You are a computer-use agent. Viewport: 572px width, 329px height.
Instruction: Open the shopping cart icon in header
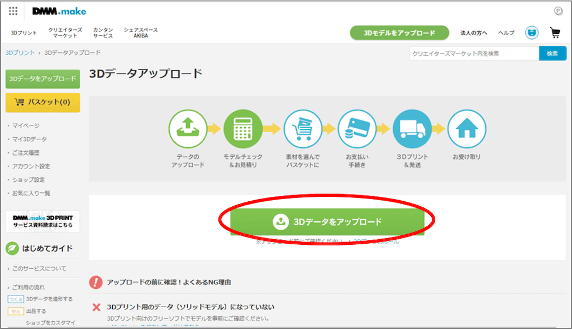[x=555, y=33]
